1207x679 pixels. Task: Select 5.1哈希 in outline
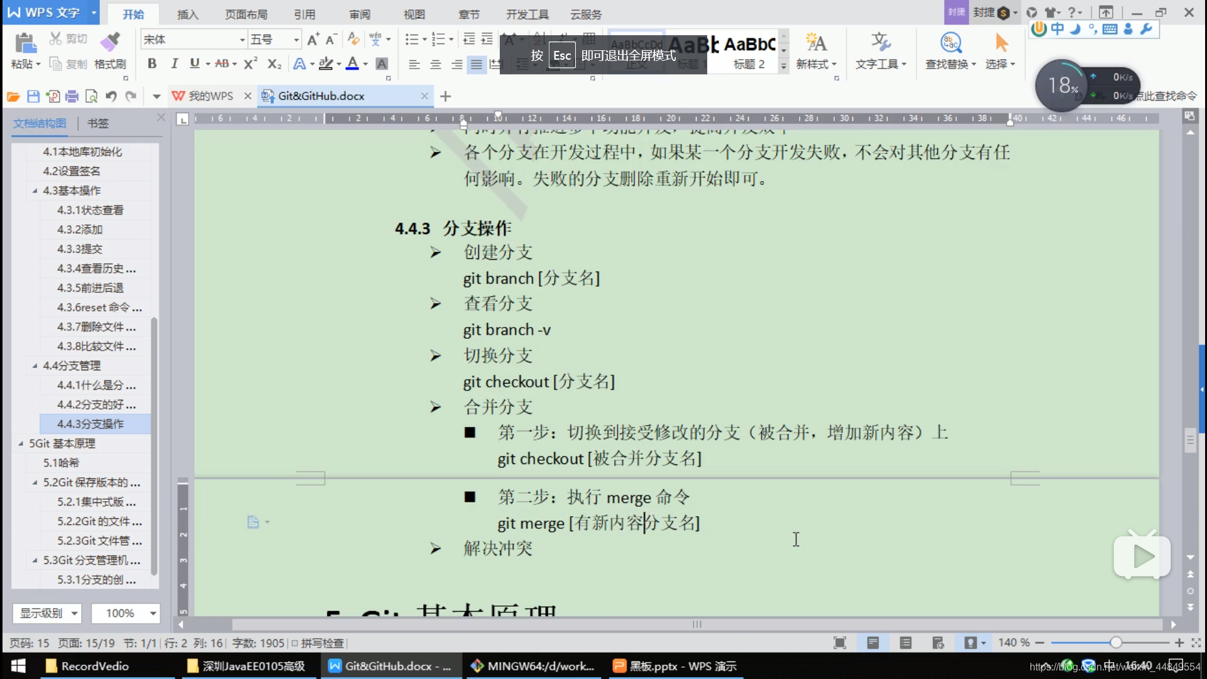(x=61, y=463)
